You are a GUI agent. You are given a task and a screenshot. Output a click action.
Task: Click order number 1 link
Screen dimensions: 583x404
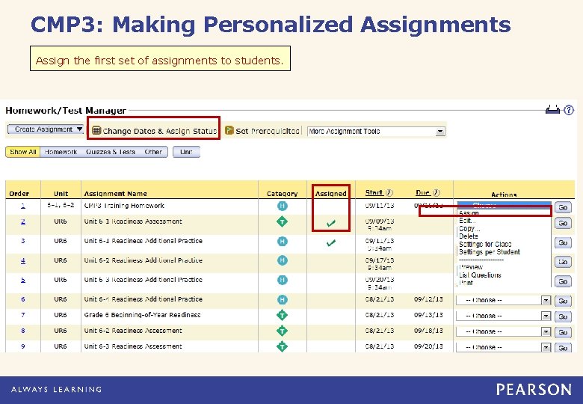click(x=23, y=205)
